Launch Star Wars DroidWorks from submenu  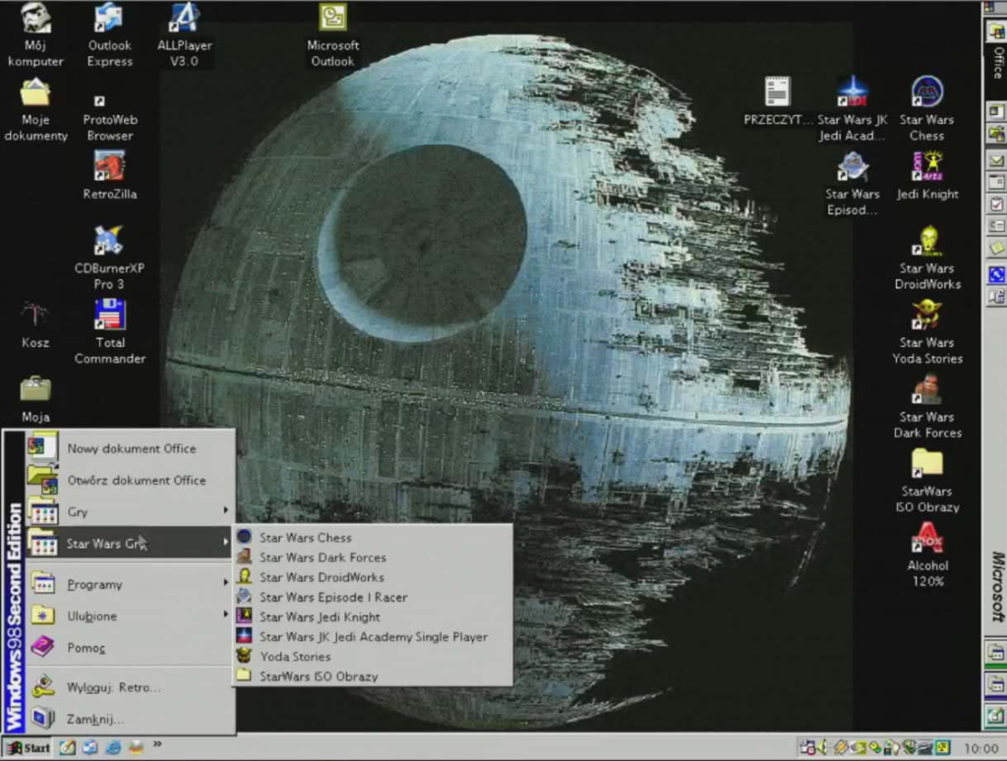(x=373, y=577)
